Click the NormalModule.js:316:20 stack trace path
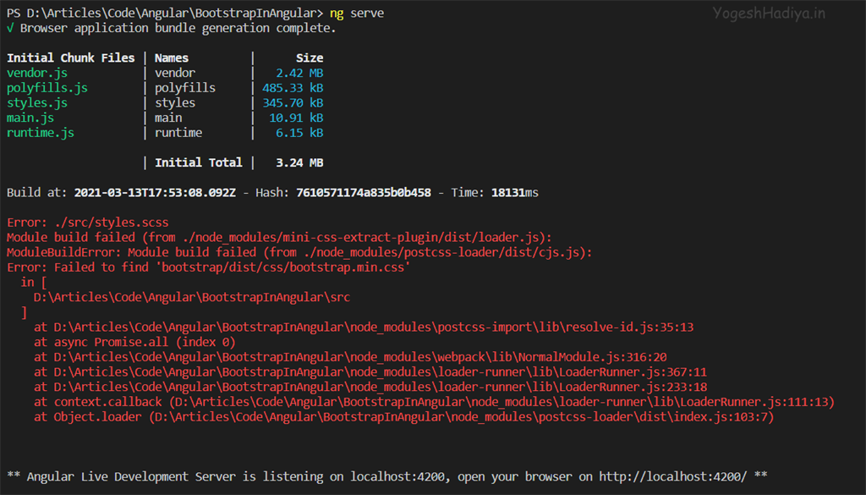 360,357
